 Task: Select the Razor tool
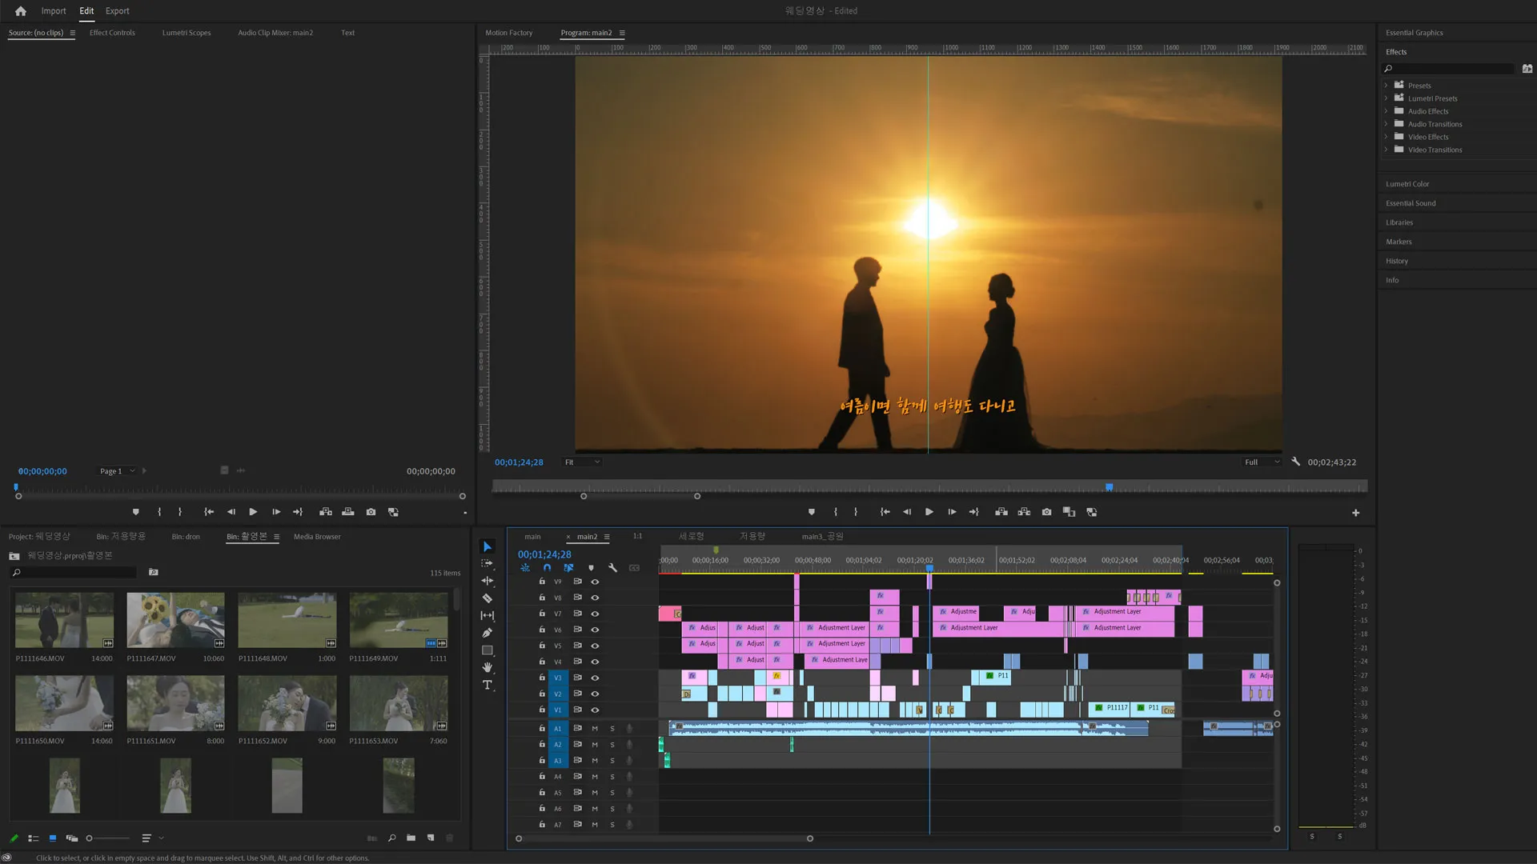487,598
